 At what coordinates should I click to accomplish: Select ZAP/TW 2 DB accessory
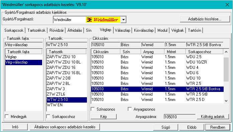point(67,78)
